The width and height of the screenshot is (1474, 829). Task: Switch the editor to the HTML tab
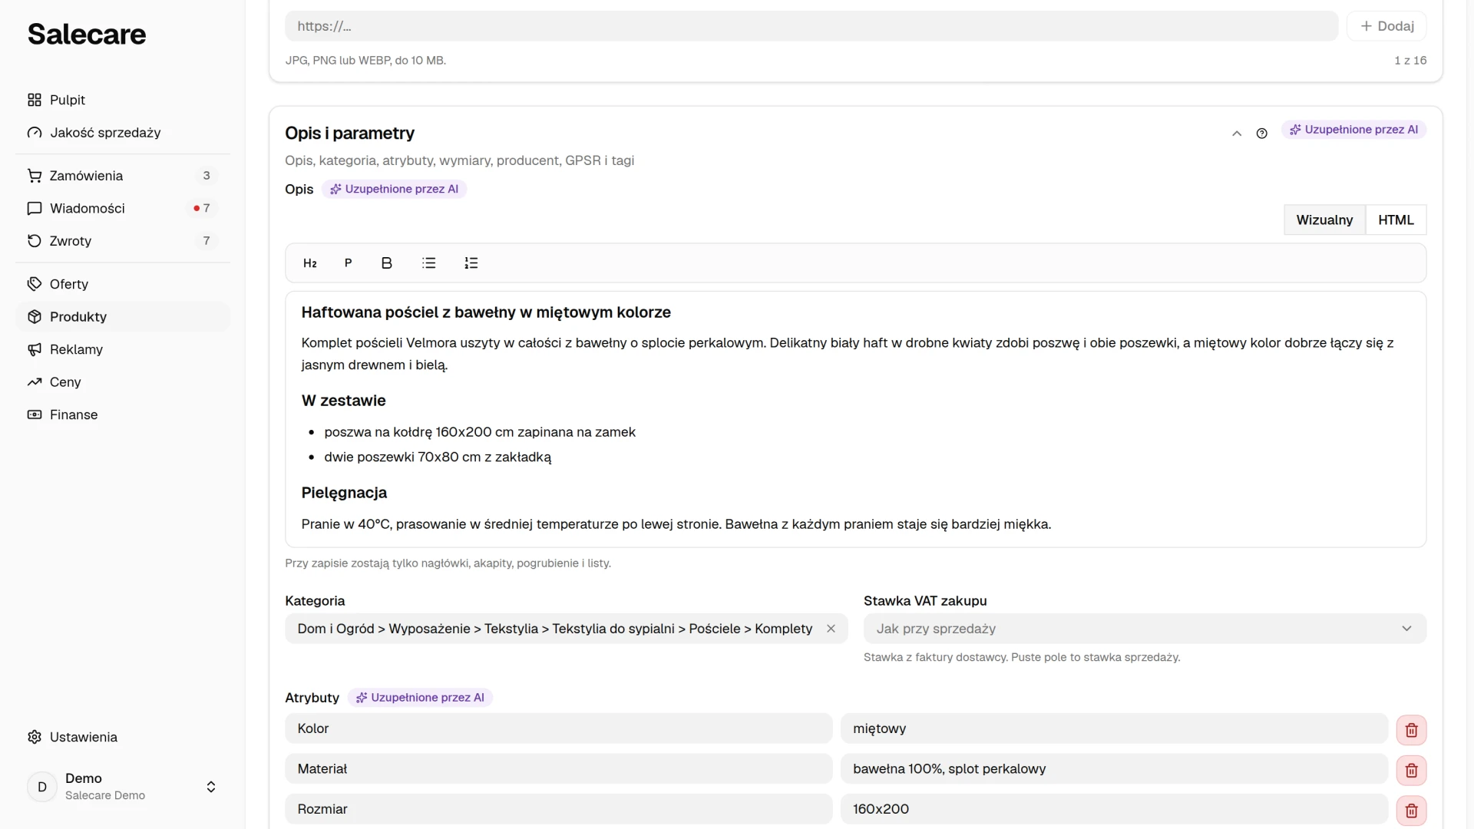1395,220
